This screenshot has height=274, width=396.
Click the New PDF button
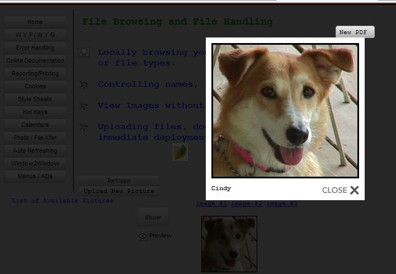[355, 32]
